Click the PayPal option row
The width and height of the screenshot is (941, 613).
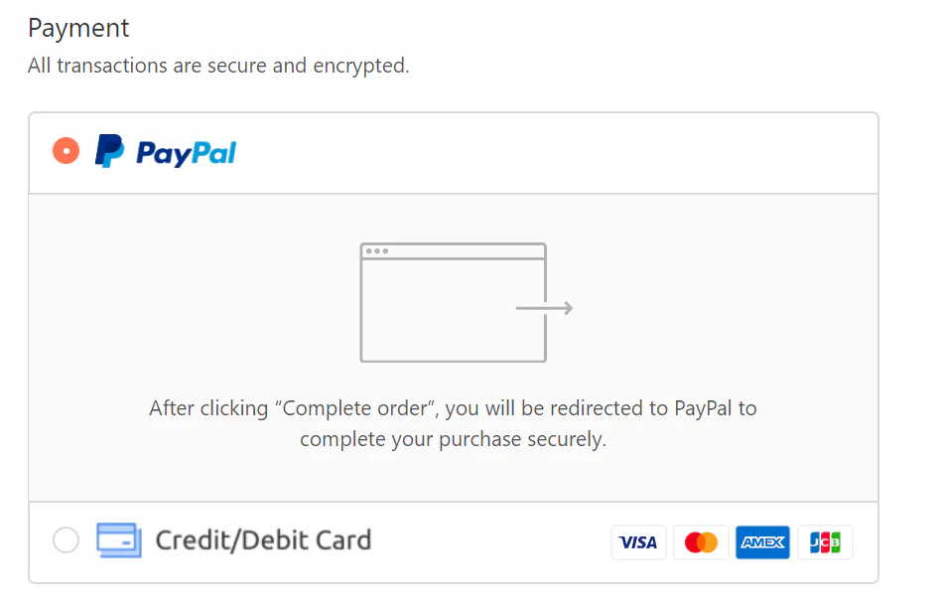coord(454,153)
